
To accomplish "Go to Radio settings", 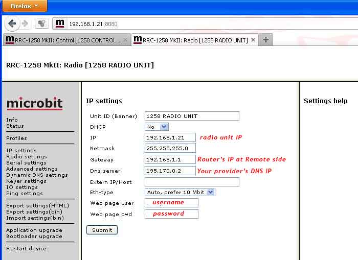I will [27, 157].
